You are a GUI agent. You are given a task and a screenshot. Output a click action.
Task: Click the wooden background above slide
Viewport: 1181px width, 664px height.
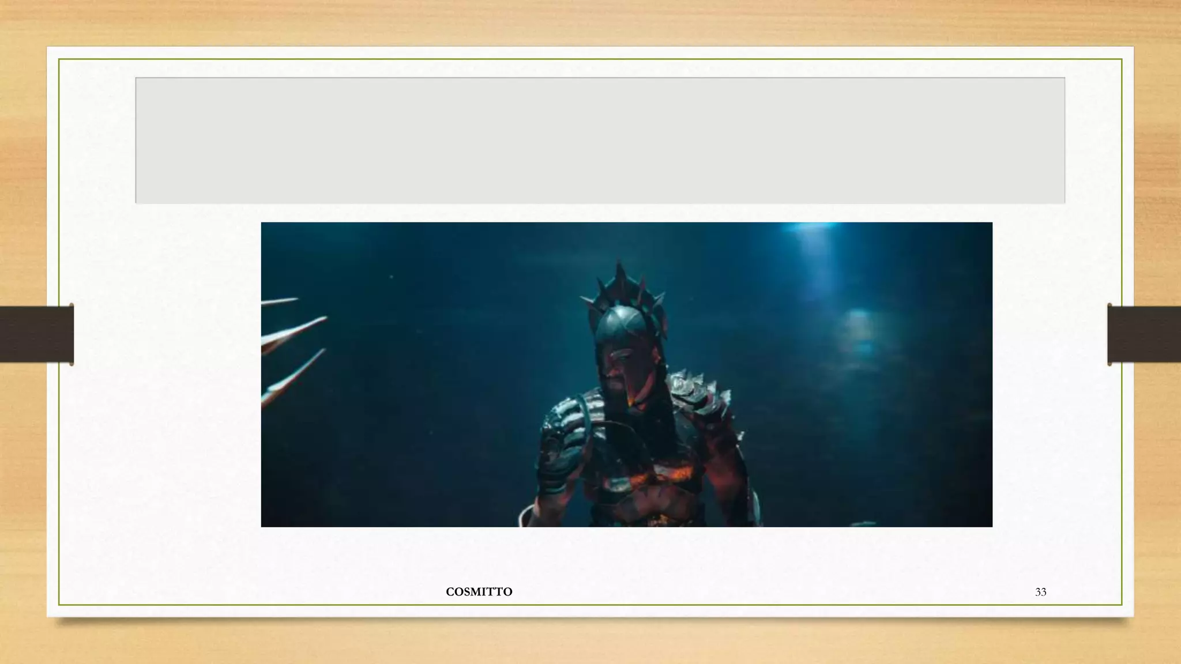click(x=590, y=22)
